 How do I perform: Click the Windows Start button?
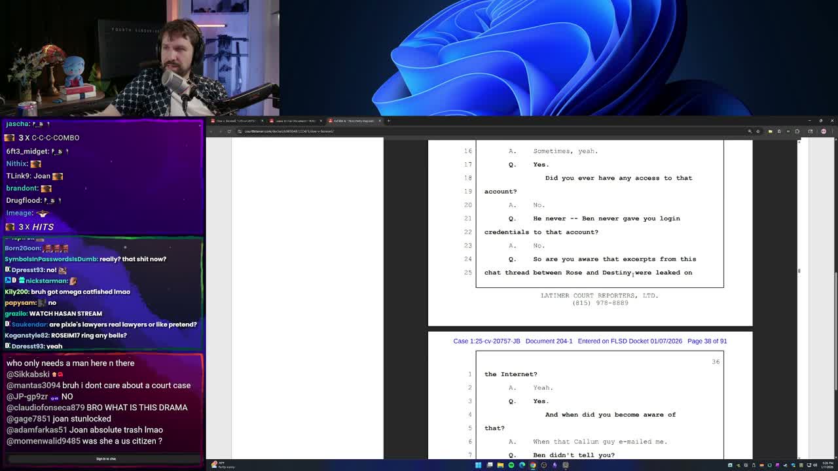coord(478,465)
